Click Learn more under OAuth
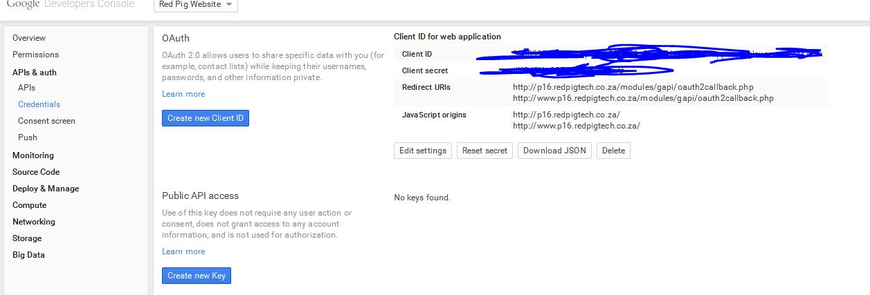 tap(183, 94)
